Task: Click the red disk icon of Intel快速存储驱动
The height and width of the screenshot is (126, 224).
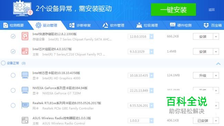Action: pos(25,36)
